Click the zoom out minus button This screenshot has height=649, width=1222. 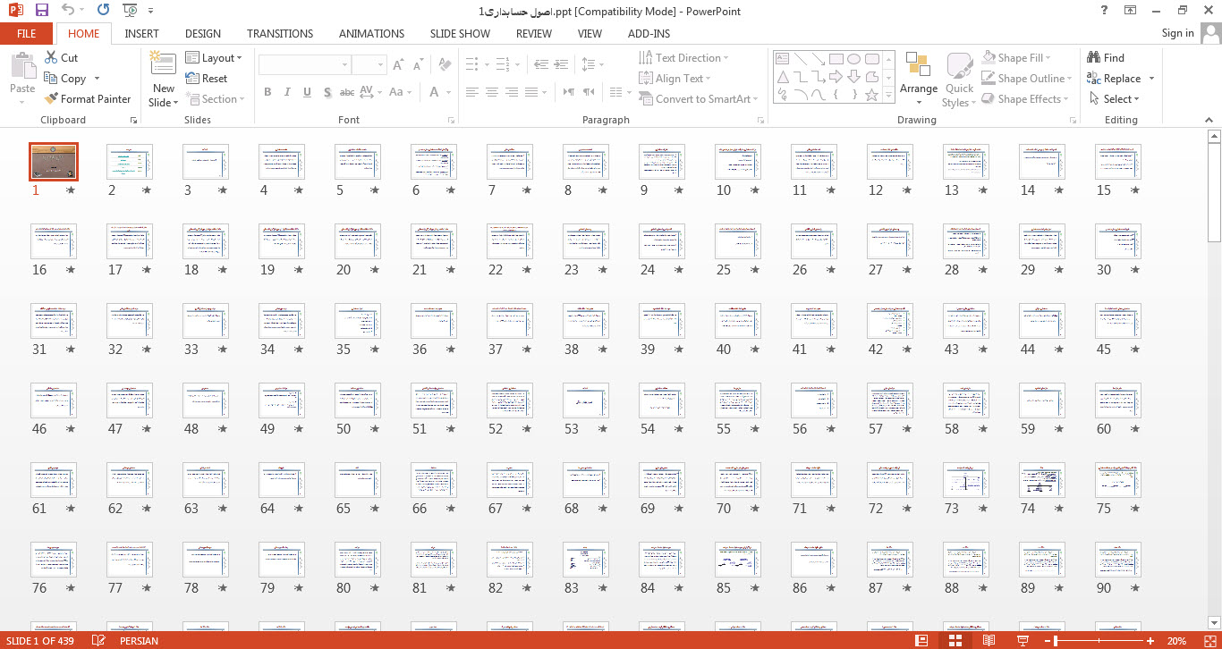(1048, 640)
